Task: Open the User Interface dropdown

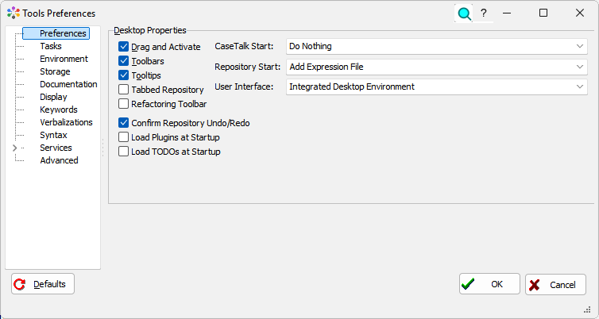Action: click(436, 86)
